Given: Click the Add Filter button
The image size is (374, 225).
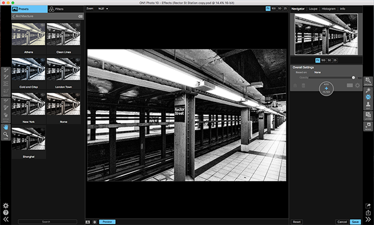Looking at the screenshot, I should (326, 89).
